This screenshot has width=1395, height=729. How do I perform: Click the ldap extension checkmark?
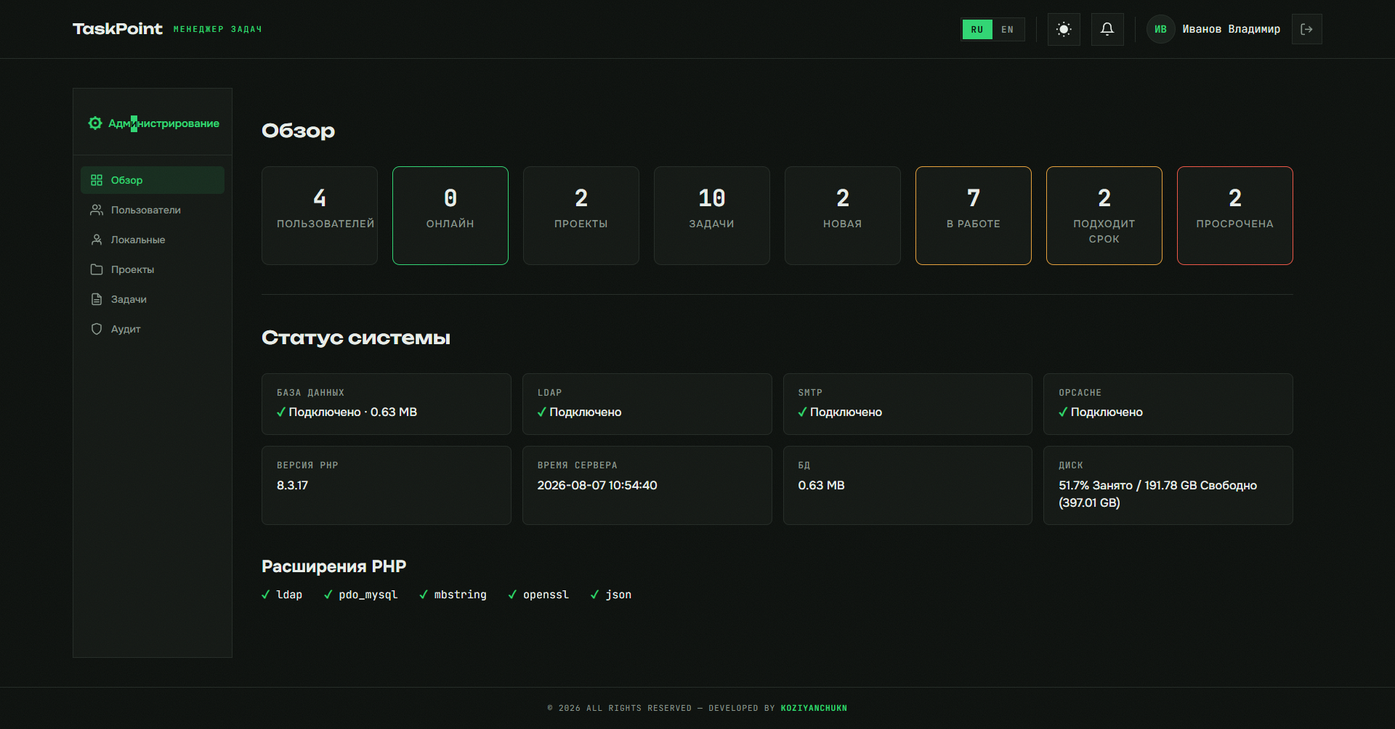click(266, 595)
